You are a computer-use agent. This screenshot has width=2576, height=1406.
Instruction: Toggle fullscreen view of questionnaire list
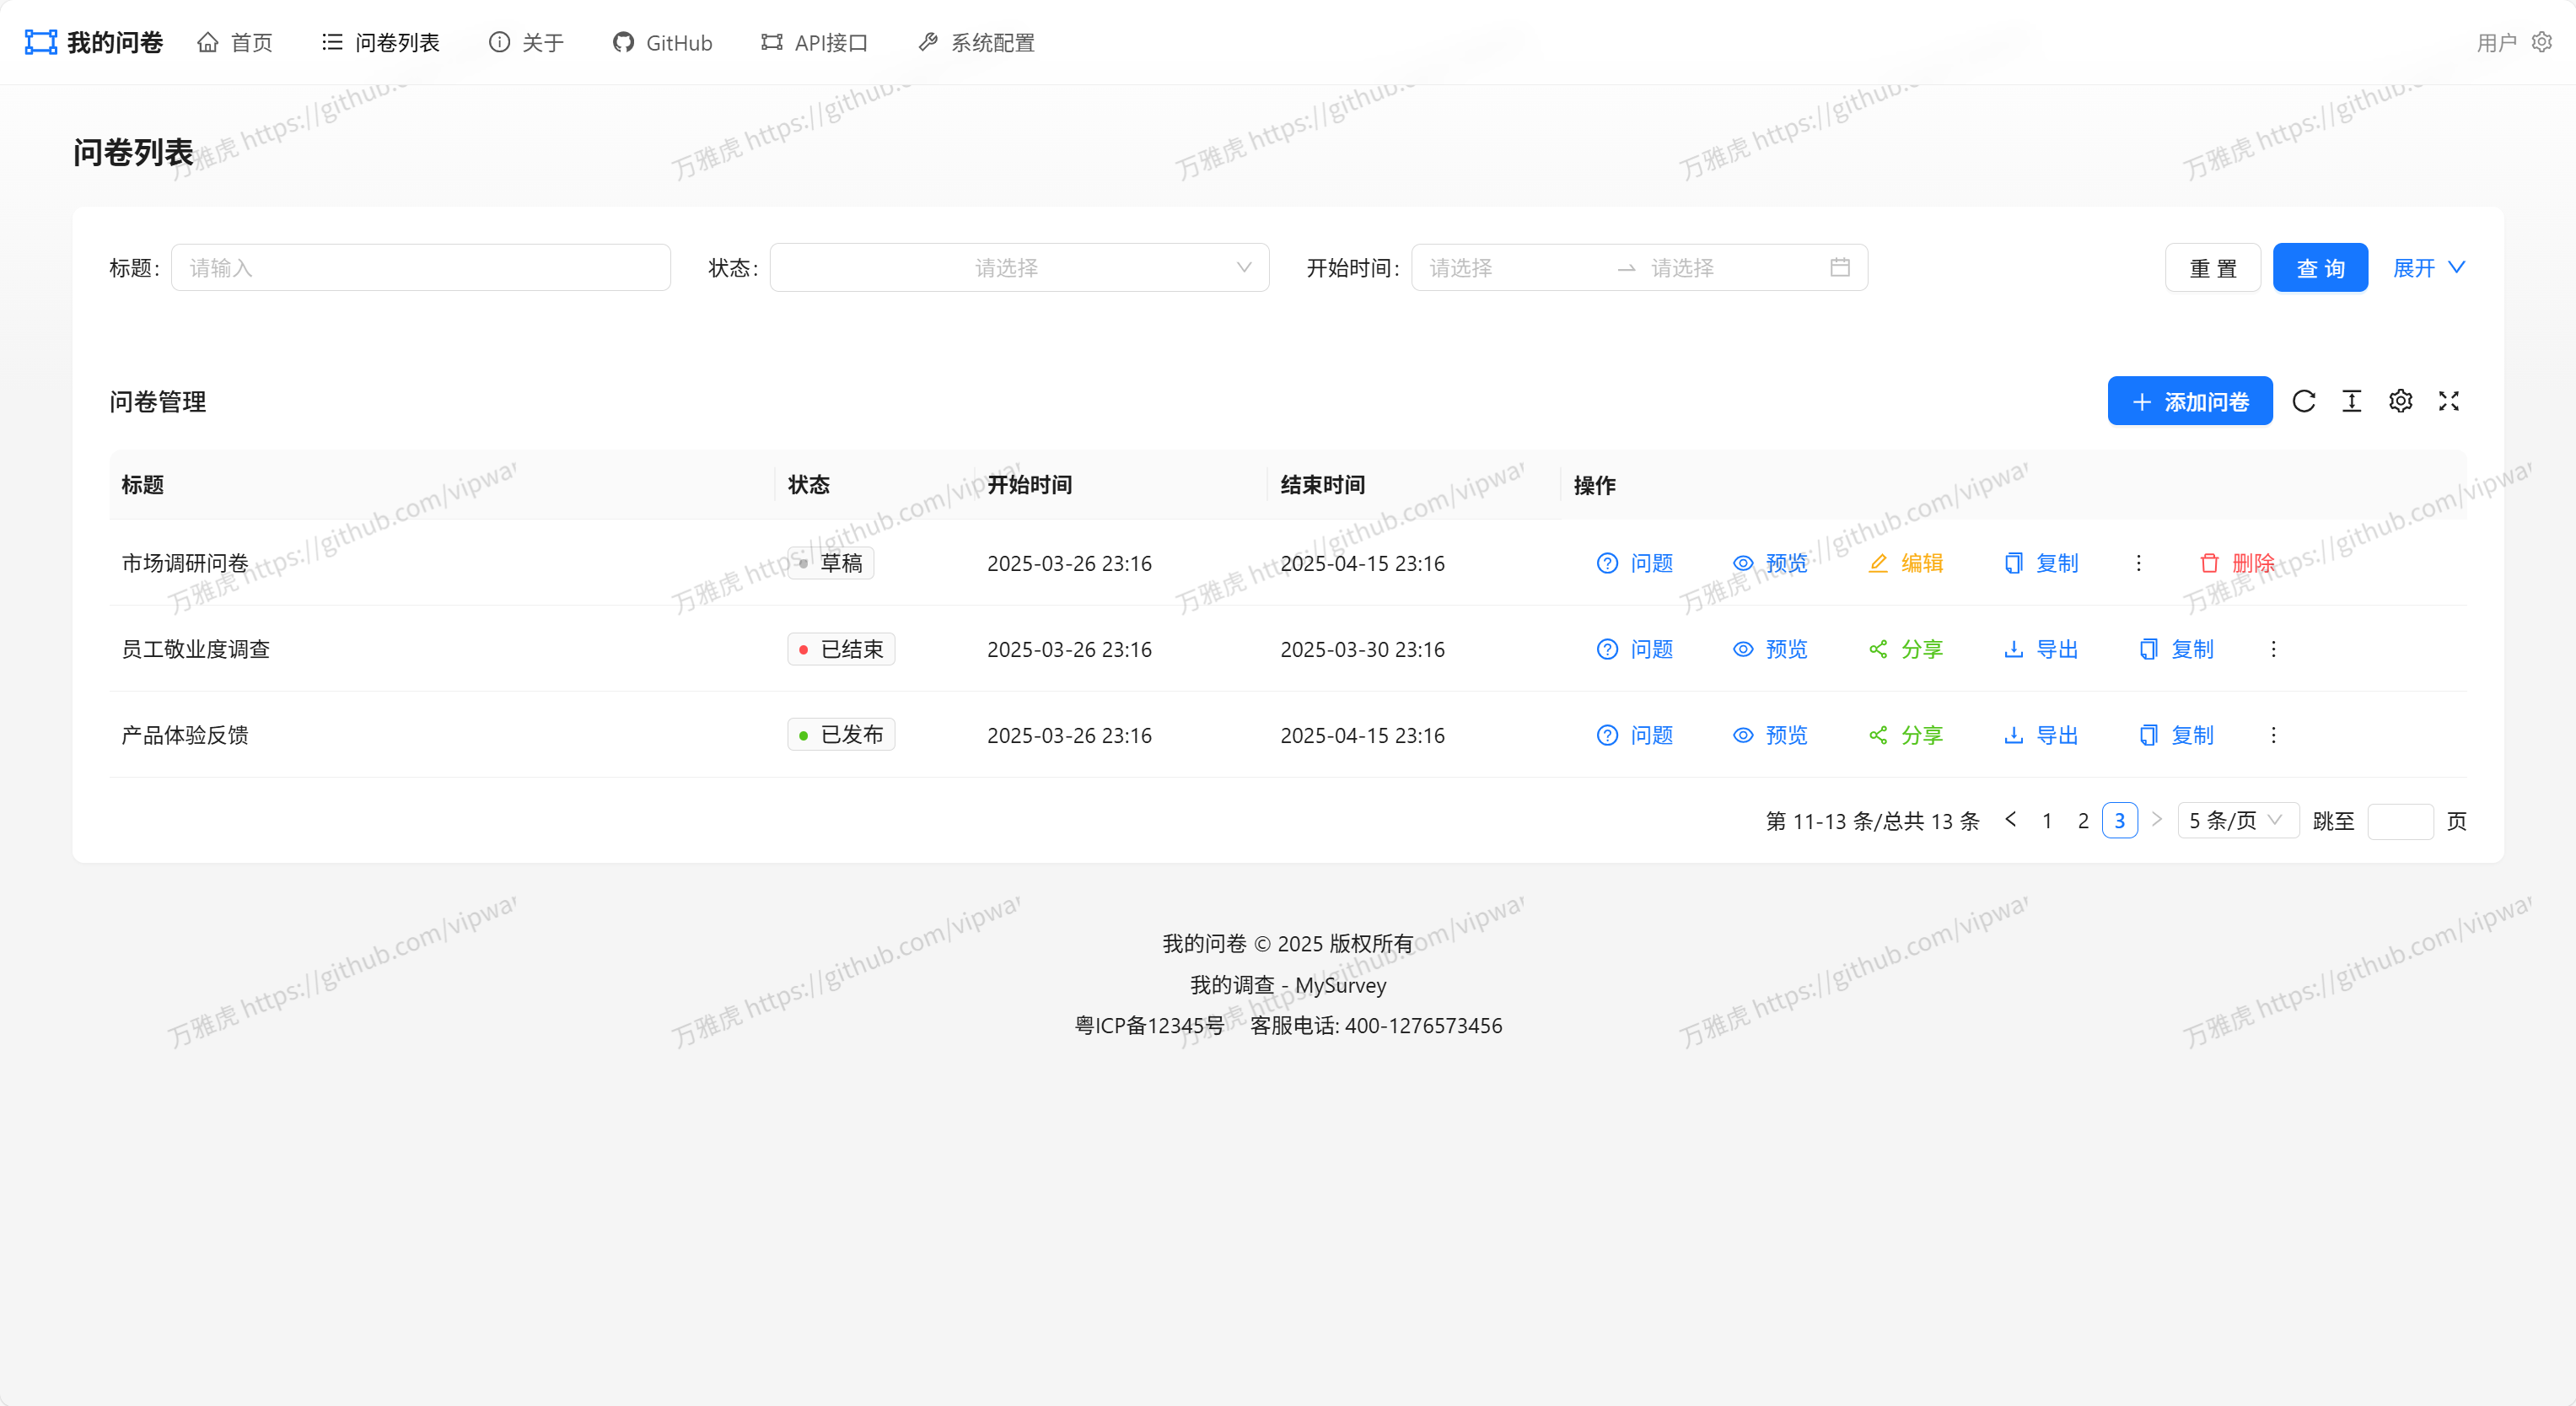pyautogui.click(x=2448, y=401)
